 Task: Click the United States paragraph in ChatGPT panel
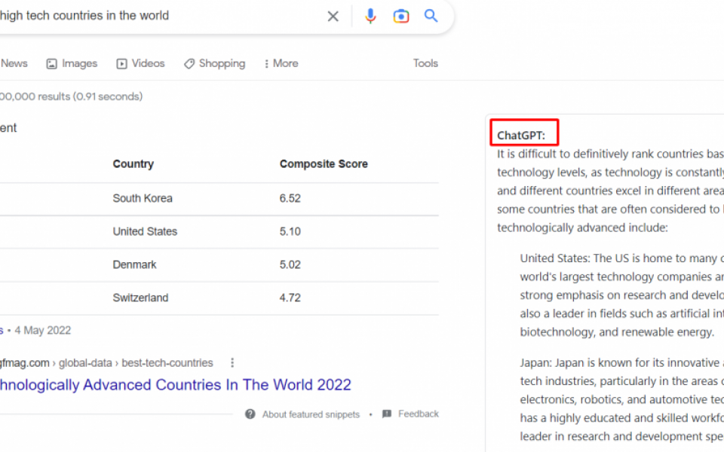click(x=621, y=295)
